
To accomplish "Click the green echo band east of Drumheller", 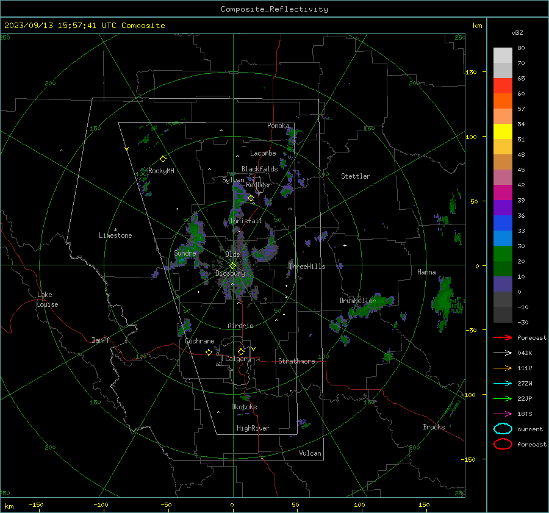I will point(372,305).
